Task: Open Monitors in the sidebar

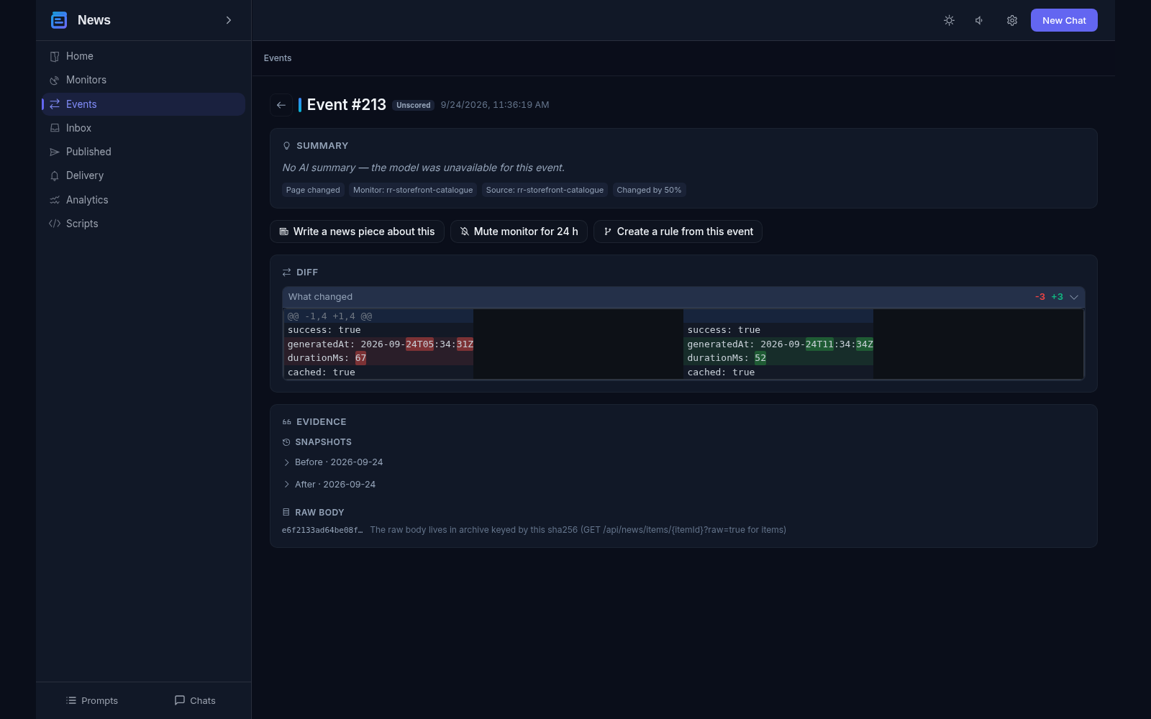Action: click(x=143, y=80)
